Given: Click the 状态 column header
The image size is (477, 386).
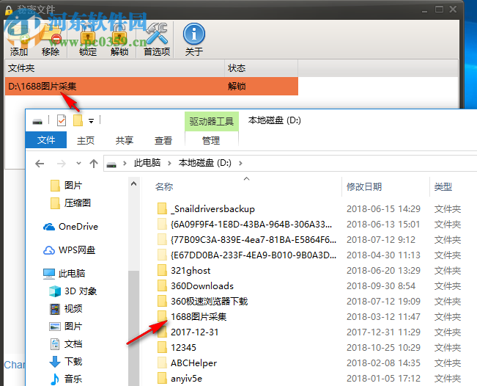Looking at the screenshot, I should (x=262, y=68).
